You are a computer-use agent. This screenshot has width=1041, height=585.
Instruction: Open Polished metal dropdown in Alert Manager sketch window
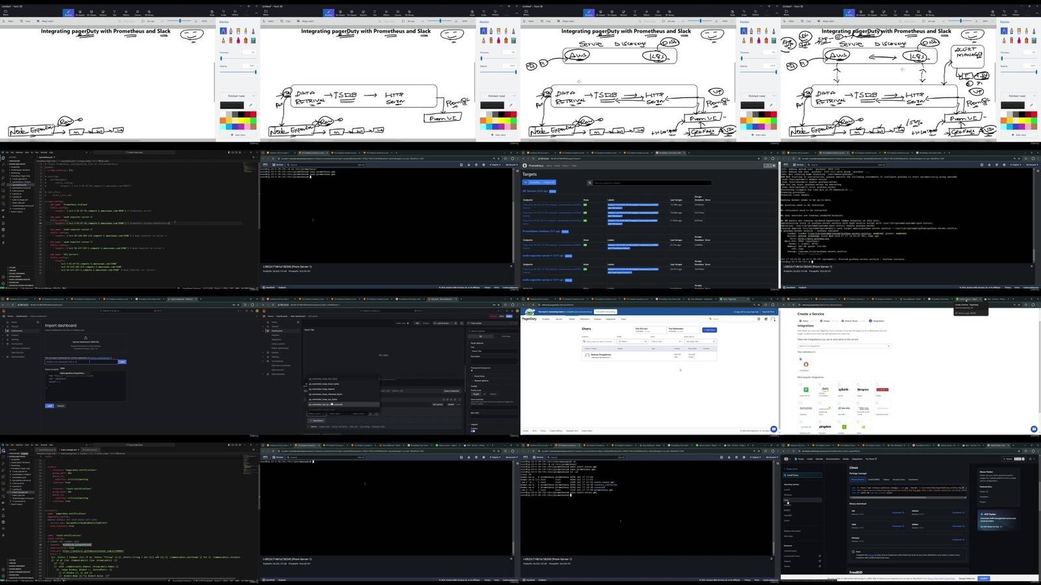(1018, 96)
